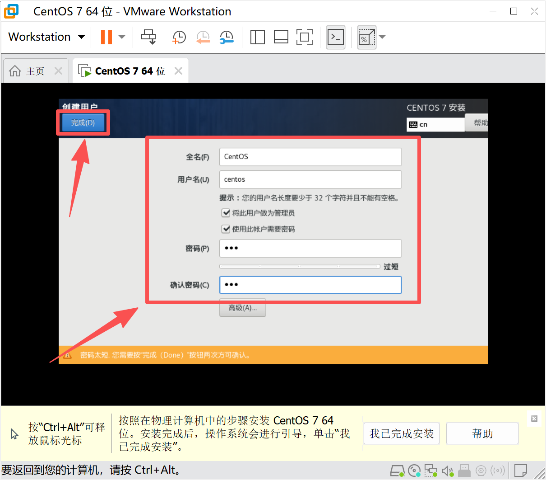The width and height of the screenshot is (546, 480).
Task: Click the password strength bar
Action: pyautogui.click(x=300, y=267)
